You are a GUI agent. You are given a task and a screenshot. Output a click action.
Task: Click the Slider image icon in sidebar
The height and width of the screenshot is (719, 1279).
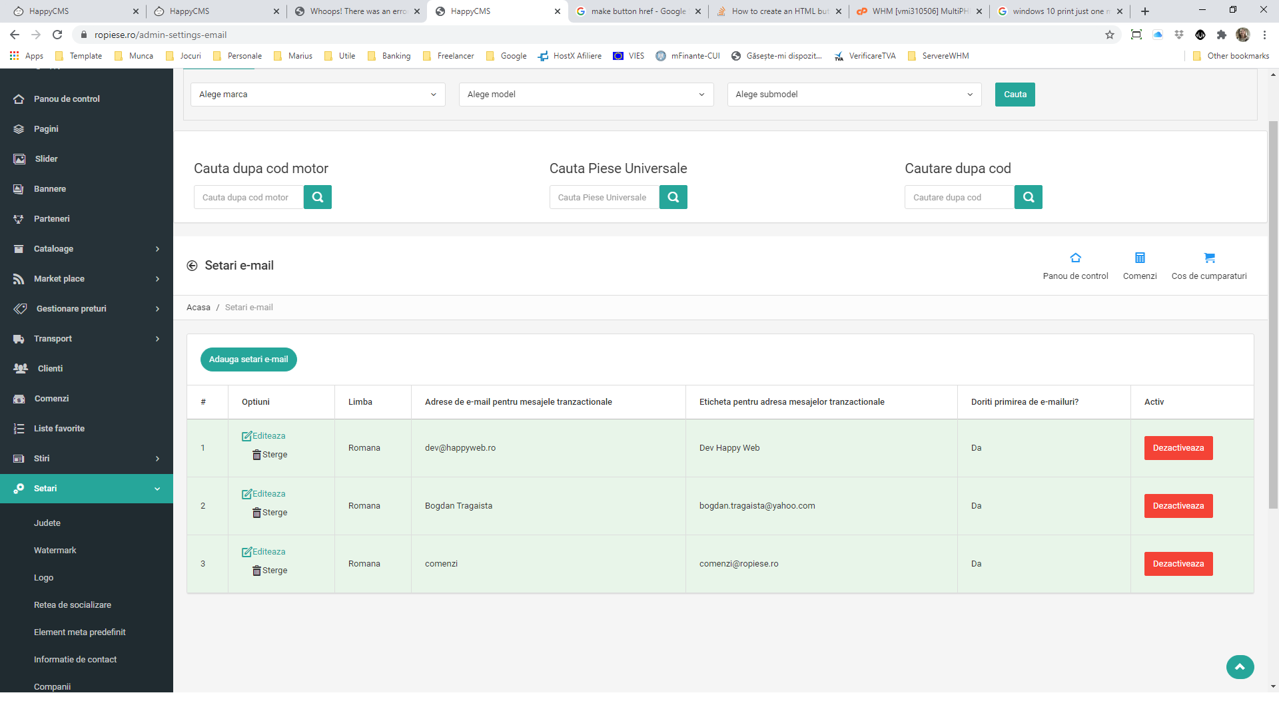tap(19, 159)
